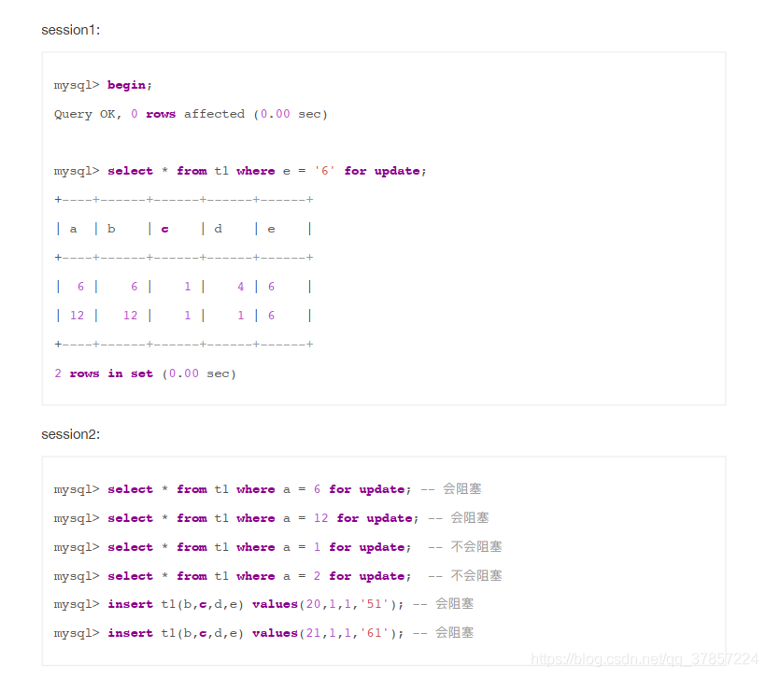The width and height of the screenshot is (767, 676).
Task: Click bold column header 'c' in result table
Action: [x=164, y=229]
